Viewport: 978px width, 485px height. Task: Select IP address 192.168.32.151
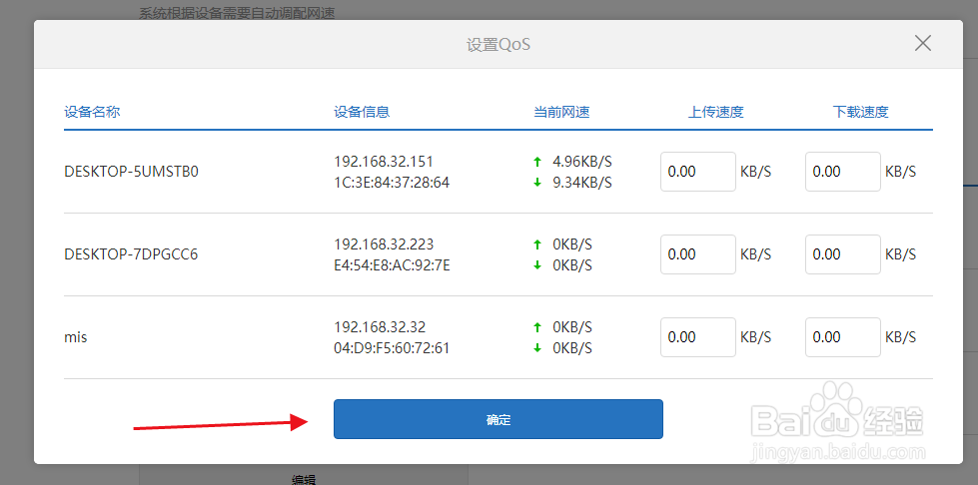tap(384, 162)
